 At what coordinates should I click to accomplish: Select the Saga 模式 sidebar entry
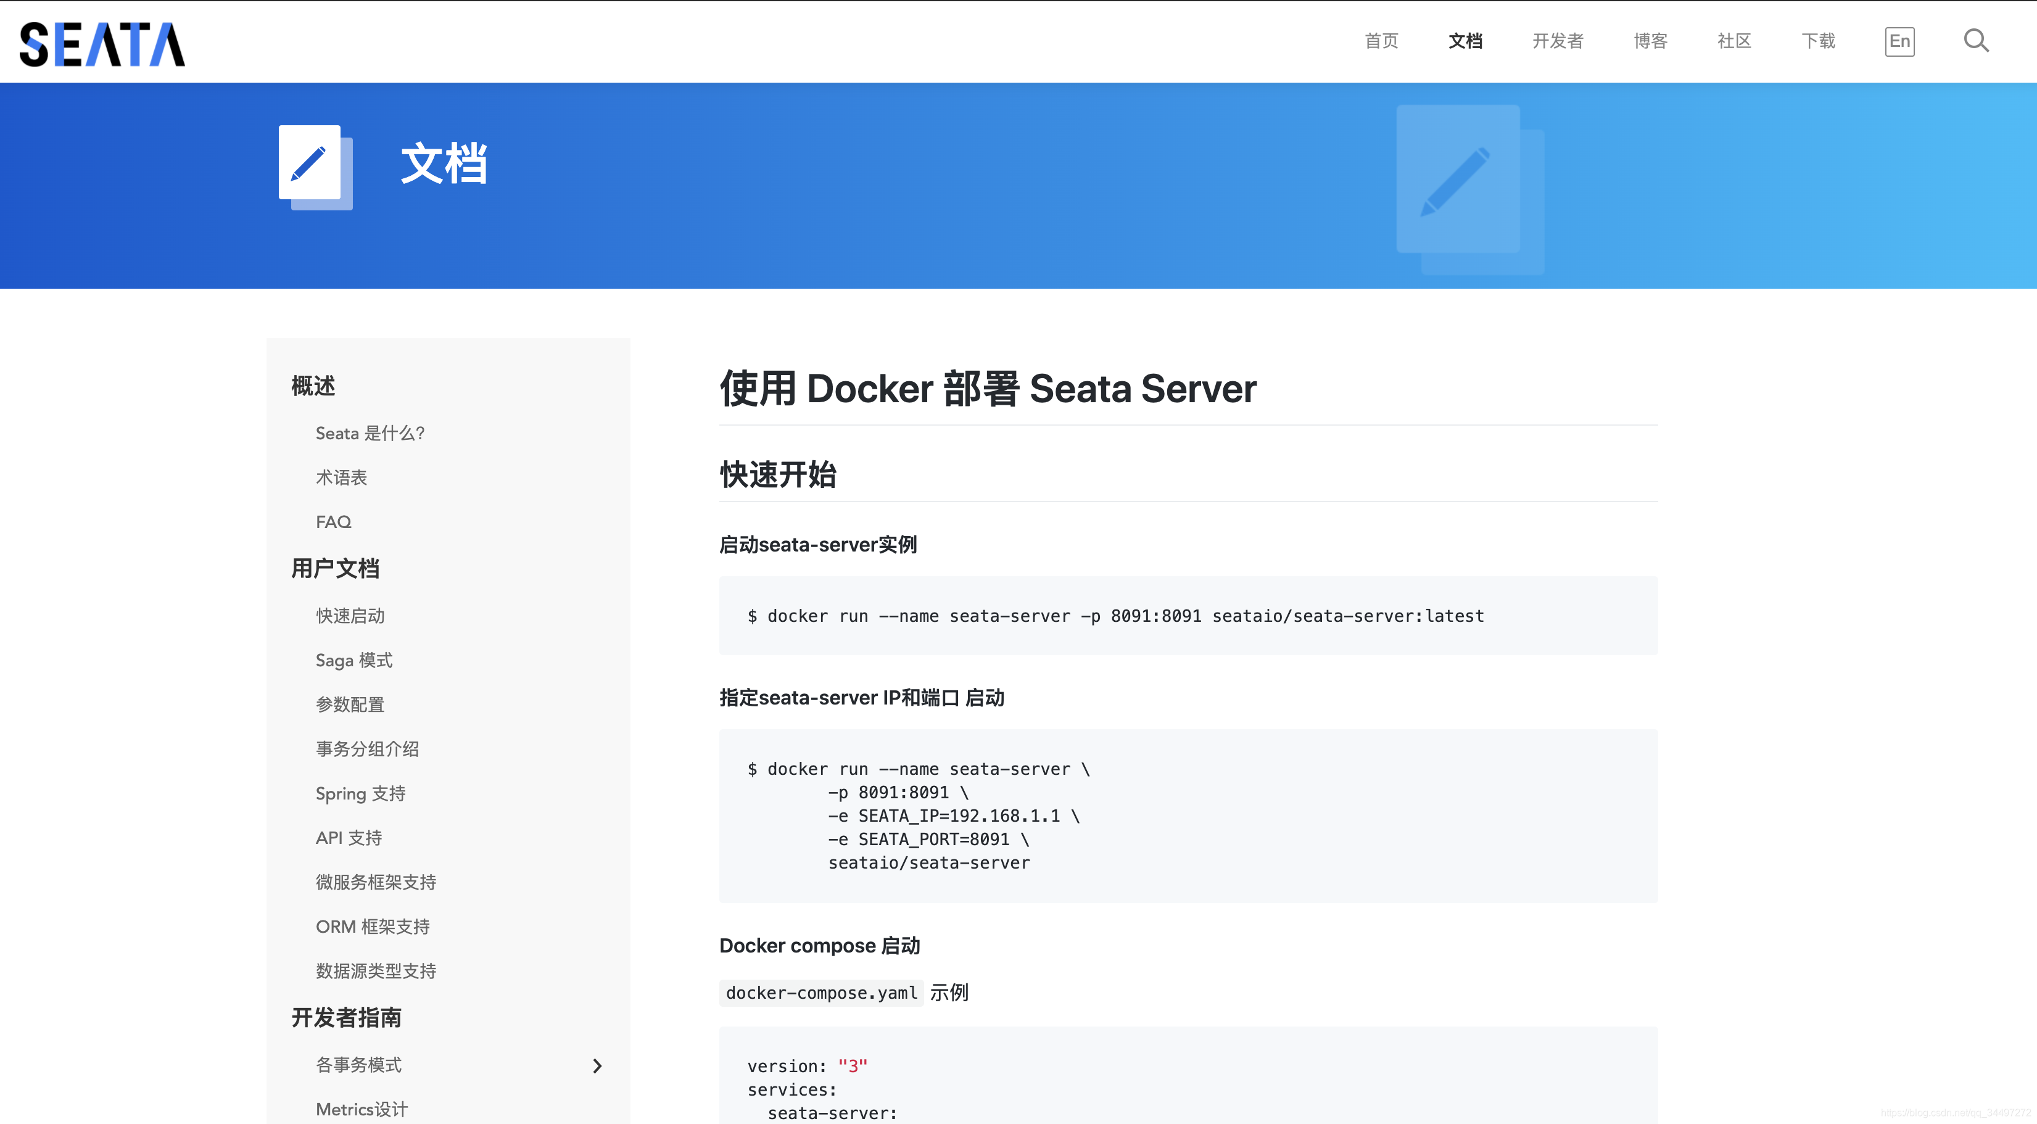(353, 661)
